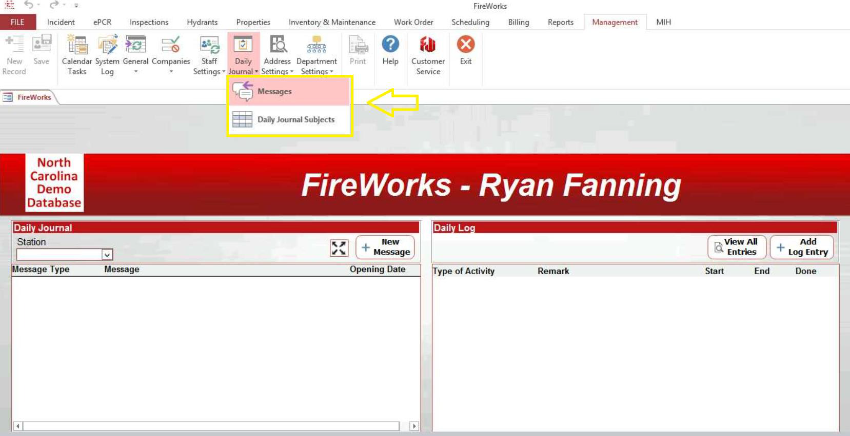Click the Done column header
Image resolution: width=850 pixels, height=436 pixels.
pos(806,271)
